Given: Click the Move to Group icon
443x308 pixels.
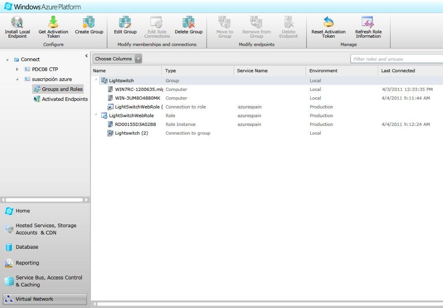Looking at the screenshot, I should 225,22.
